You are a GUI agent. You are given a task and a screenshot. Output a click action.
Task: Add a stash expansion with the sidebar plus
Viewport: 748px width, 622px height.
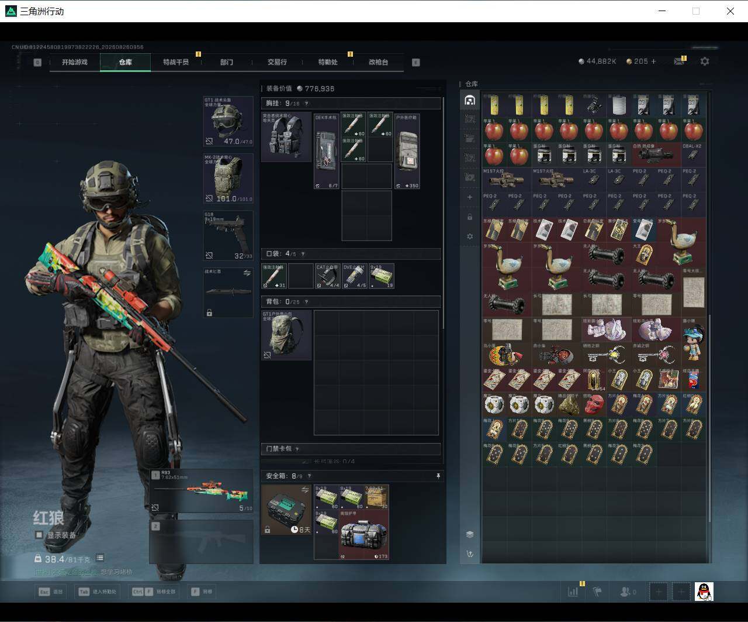pyautogui.click(x=469, y=197)
